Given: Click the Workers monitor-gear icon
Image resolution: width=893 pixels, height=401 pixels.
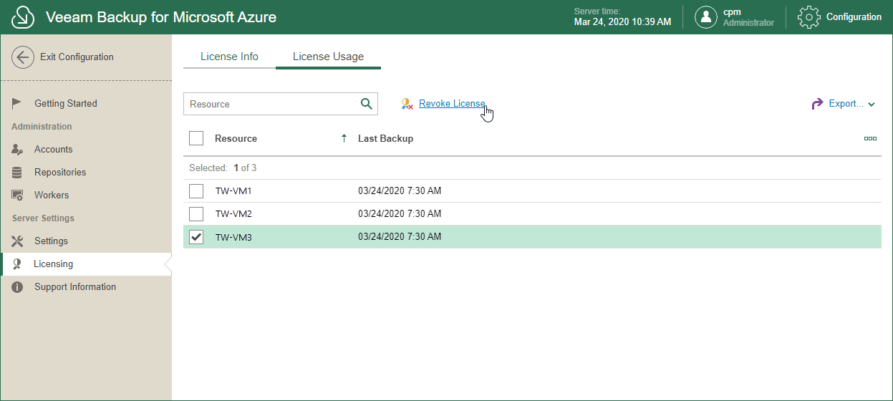Looking at the screenshot, I should (x=18, y=195).
